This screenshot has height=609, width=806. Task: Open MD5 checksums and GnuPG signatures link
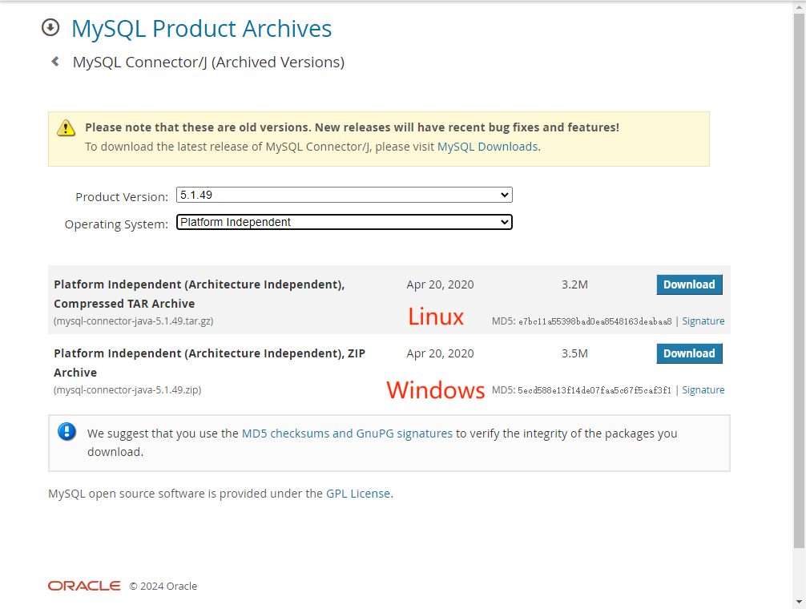pyautogui.click(x=347, y=434)
